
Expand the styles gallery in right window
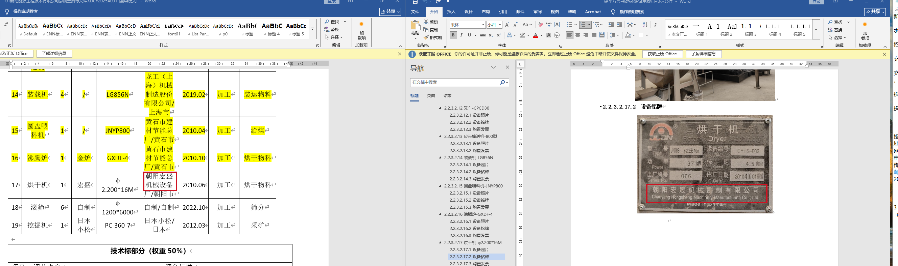tap(816, 29)
